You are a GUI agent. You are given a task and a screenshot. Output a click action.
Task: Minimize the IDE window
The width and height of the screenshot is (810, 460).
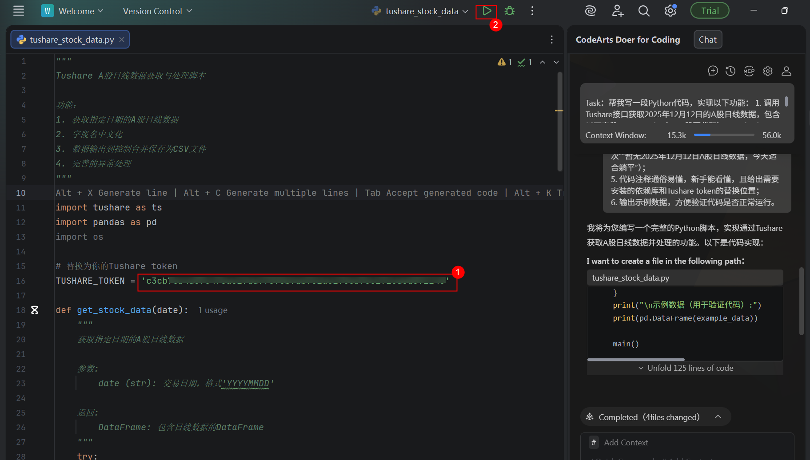[x=754, y=11]
